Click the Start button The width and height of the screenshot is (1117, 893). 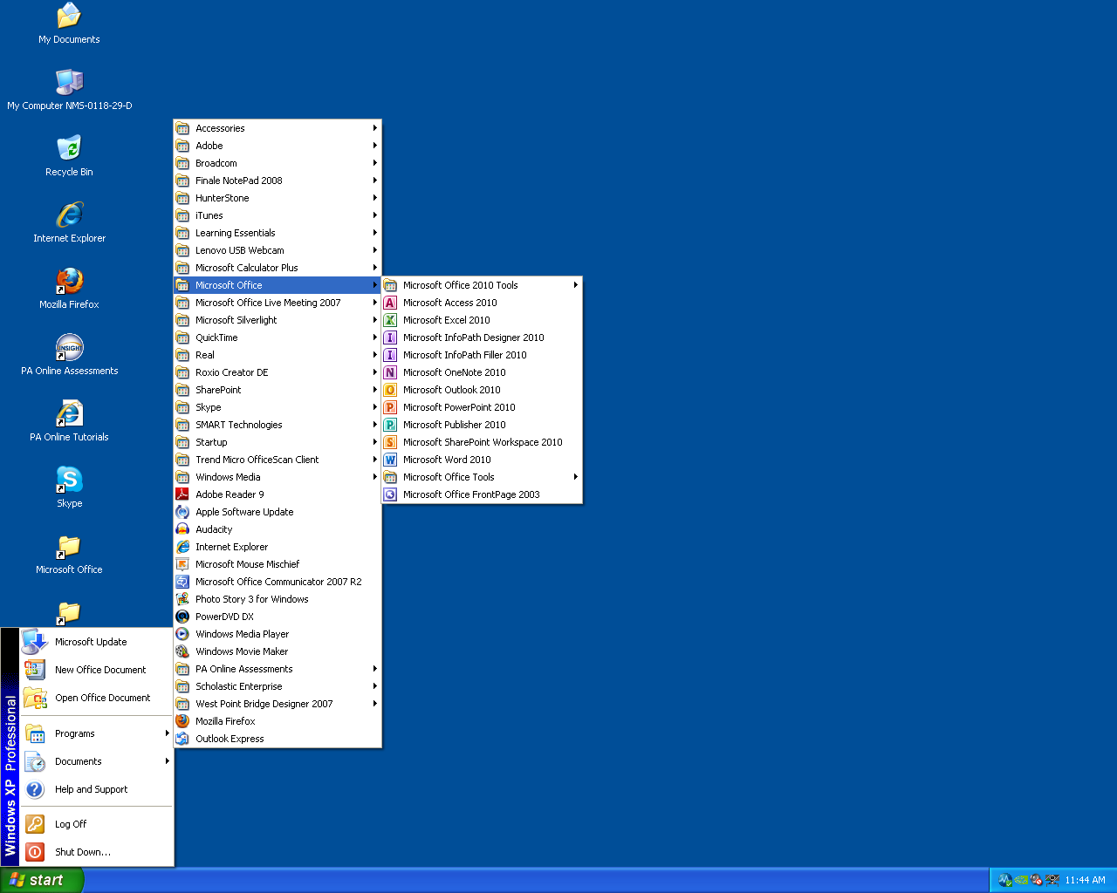42,880
